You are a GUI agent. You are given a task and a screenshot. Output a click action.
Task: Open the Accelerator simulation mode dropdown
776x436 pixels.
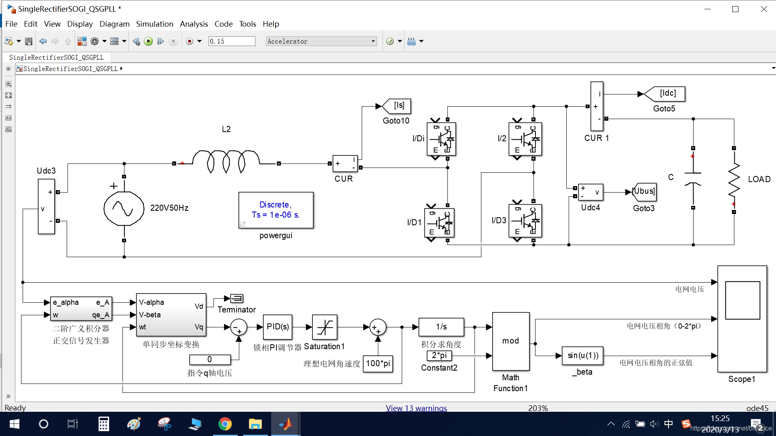(321, 41)
